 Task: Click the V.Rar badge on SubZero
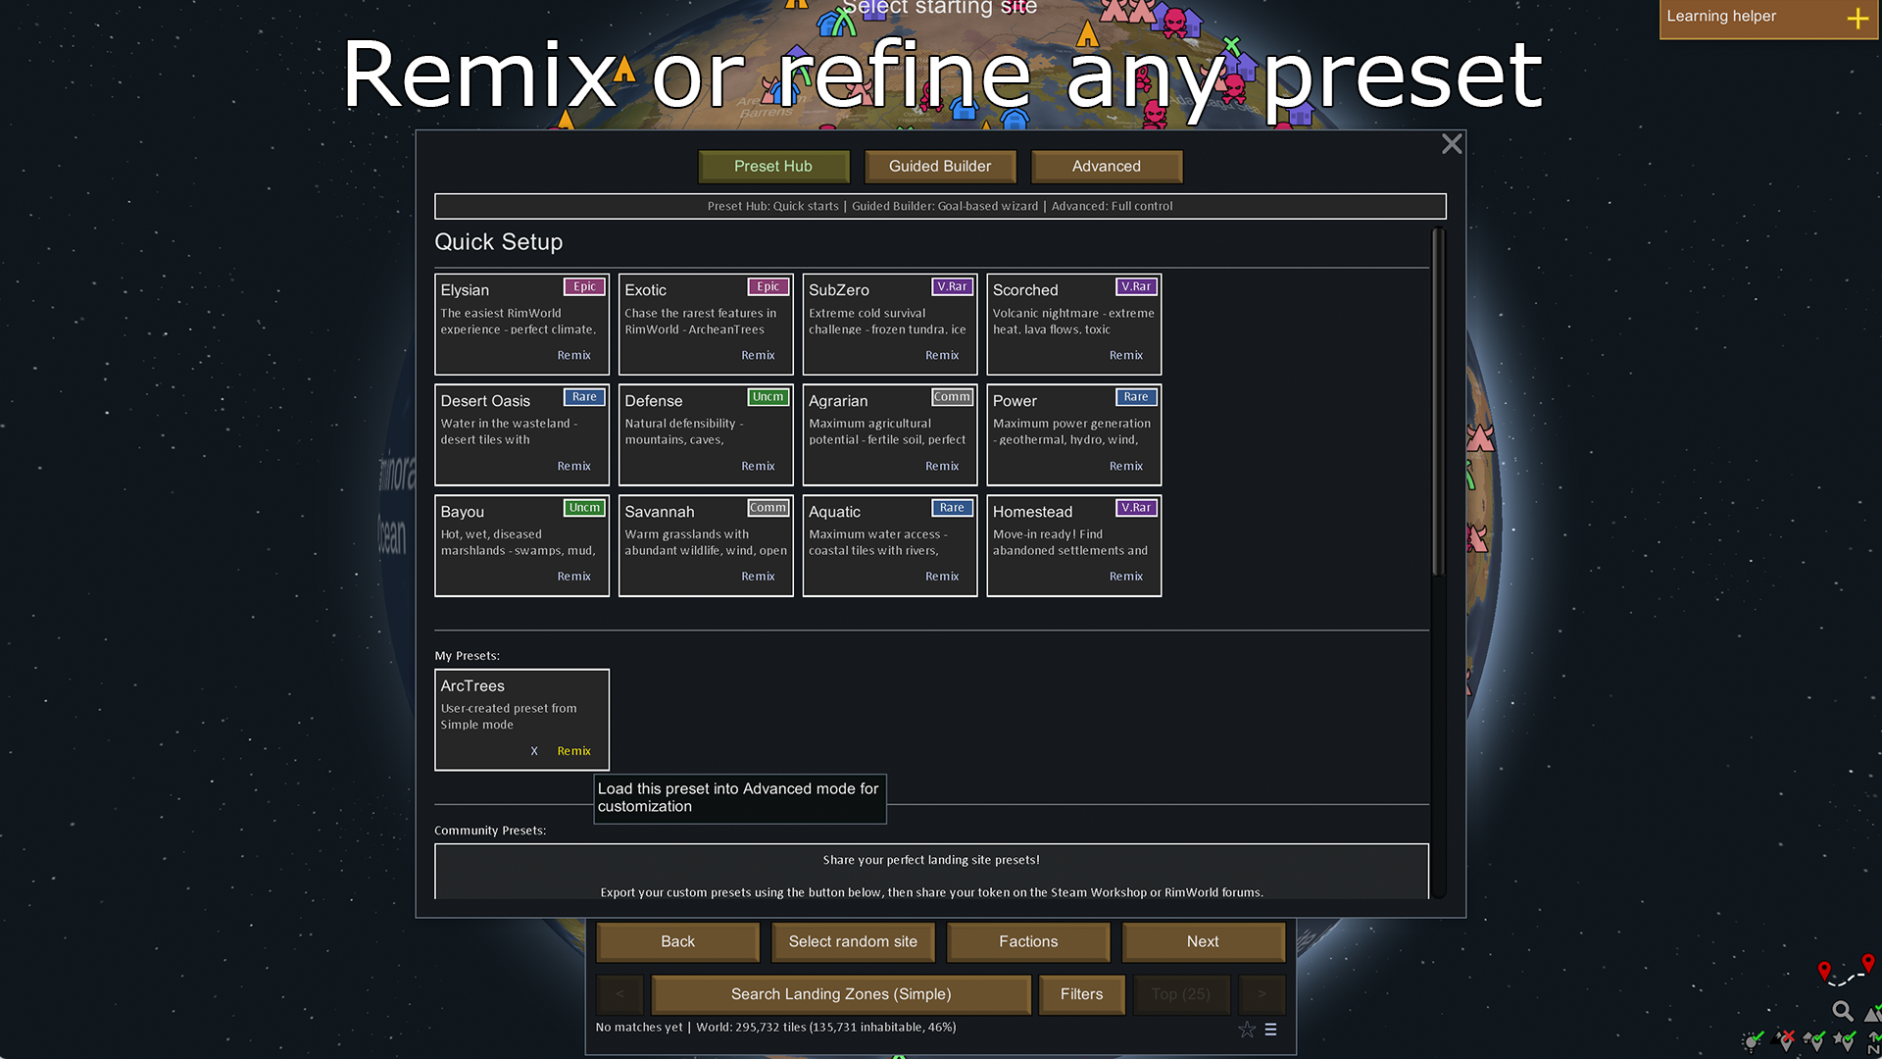coord(952,286)
